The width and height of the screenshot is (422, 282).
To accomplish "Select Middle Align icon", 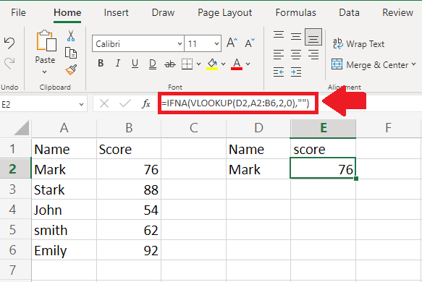I will tap(296, 36).
